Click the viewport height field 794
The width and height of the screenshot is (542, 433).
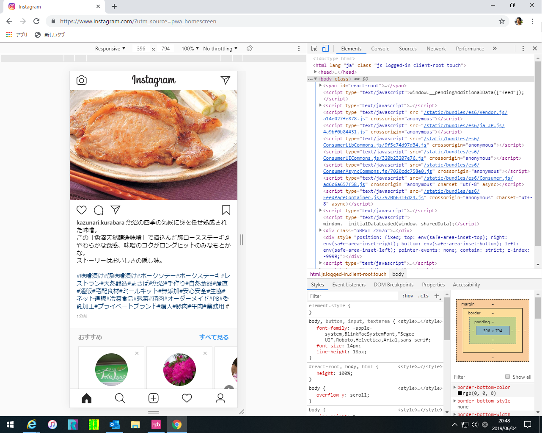click(x=166, y=49)
